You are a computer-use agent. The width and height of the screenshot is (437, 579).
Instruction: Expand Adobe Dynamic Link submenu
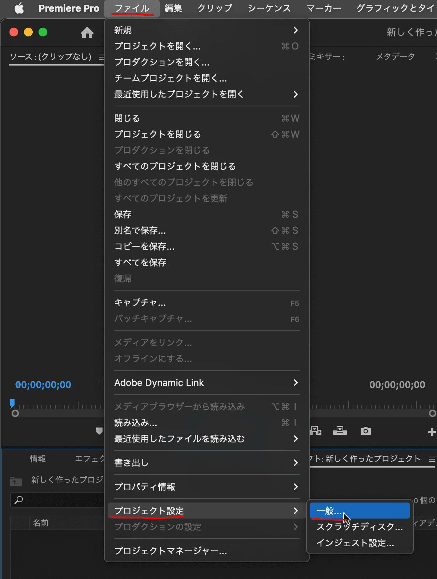(207, 383)
